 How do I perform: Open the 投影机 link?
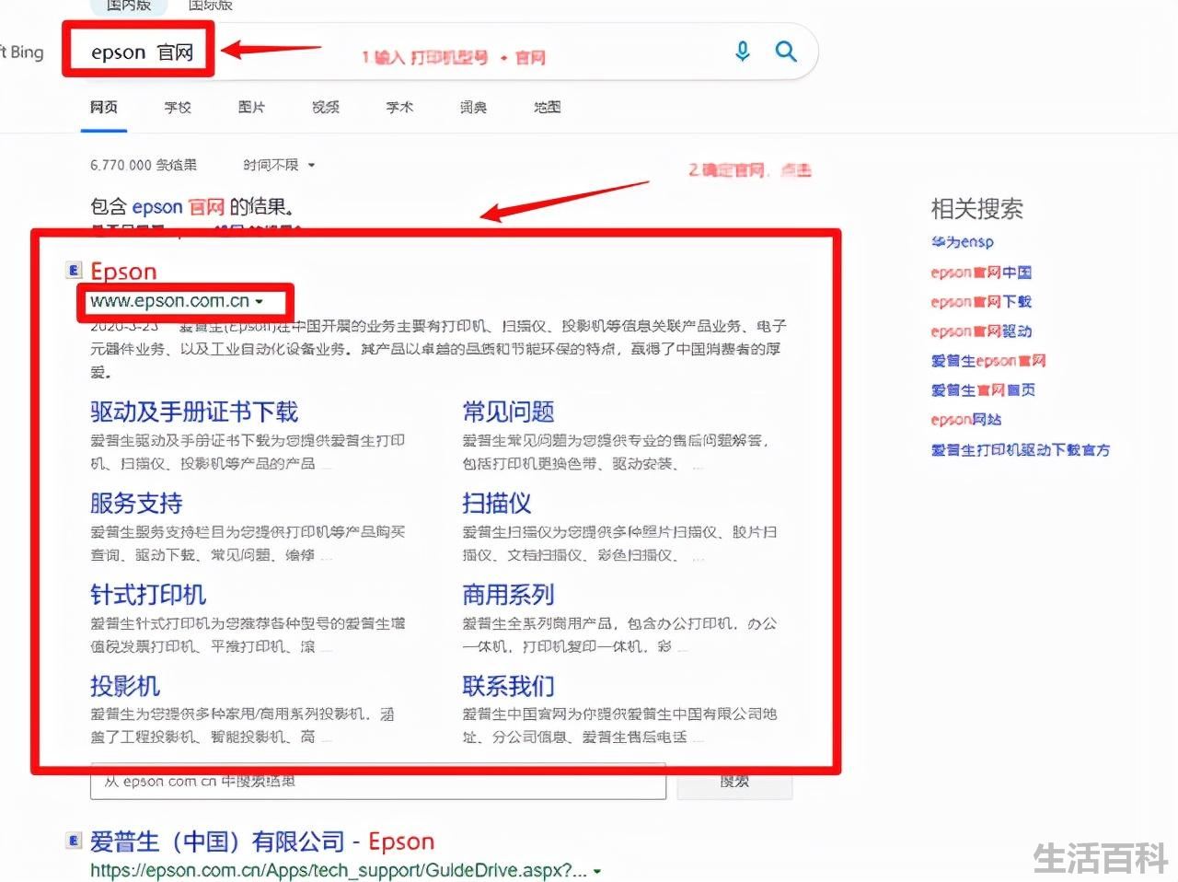click(125, 685)
